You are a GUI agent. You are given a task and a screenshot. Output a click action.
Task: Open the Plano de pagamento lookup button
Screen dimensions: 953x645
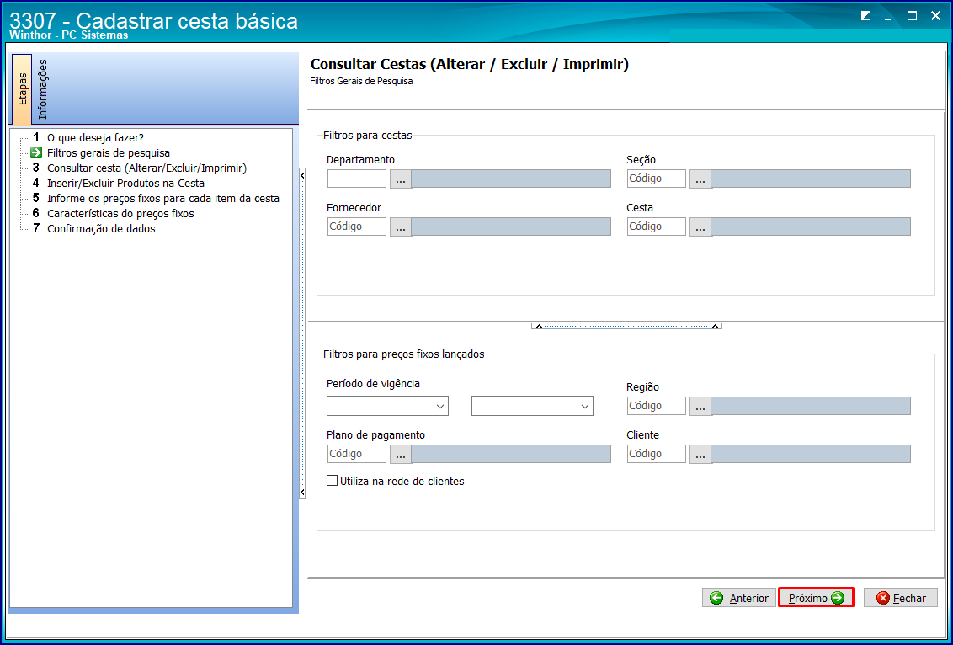tap(401, 454)
